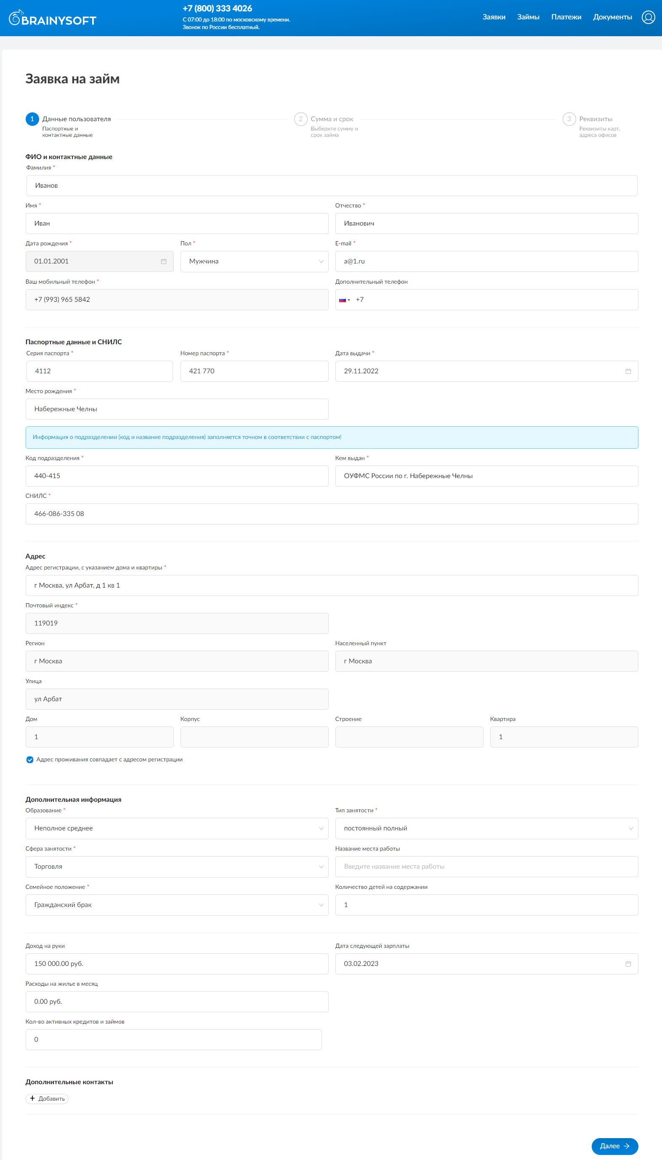
Task: Toggle address matches registration checkbox
Action: pos(30,759)
